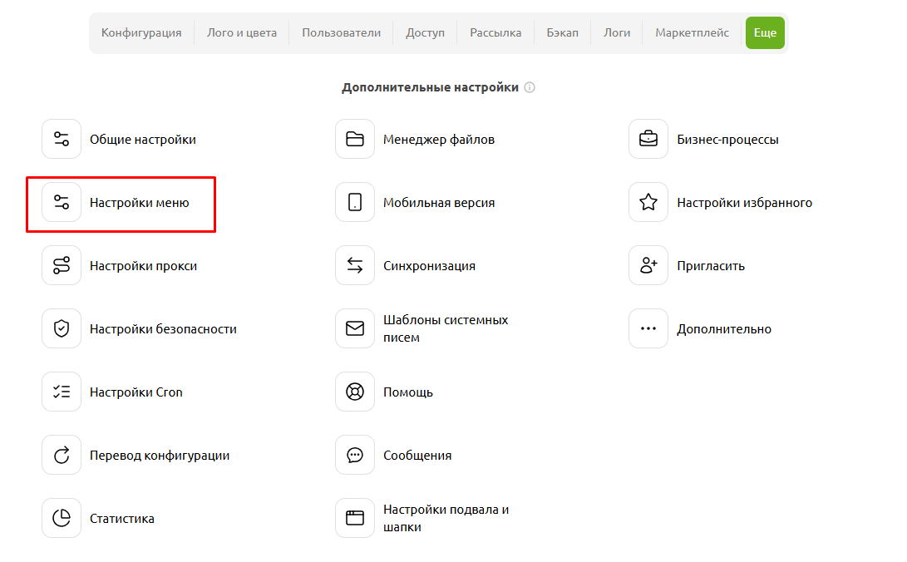
Task: Click the info icon beside Дополнительные настройки
Action: pyautogui.click(x=530, y=87)
